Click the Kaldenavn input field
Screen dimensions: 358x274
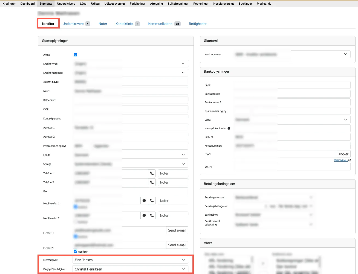tap(130, 100)
